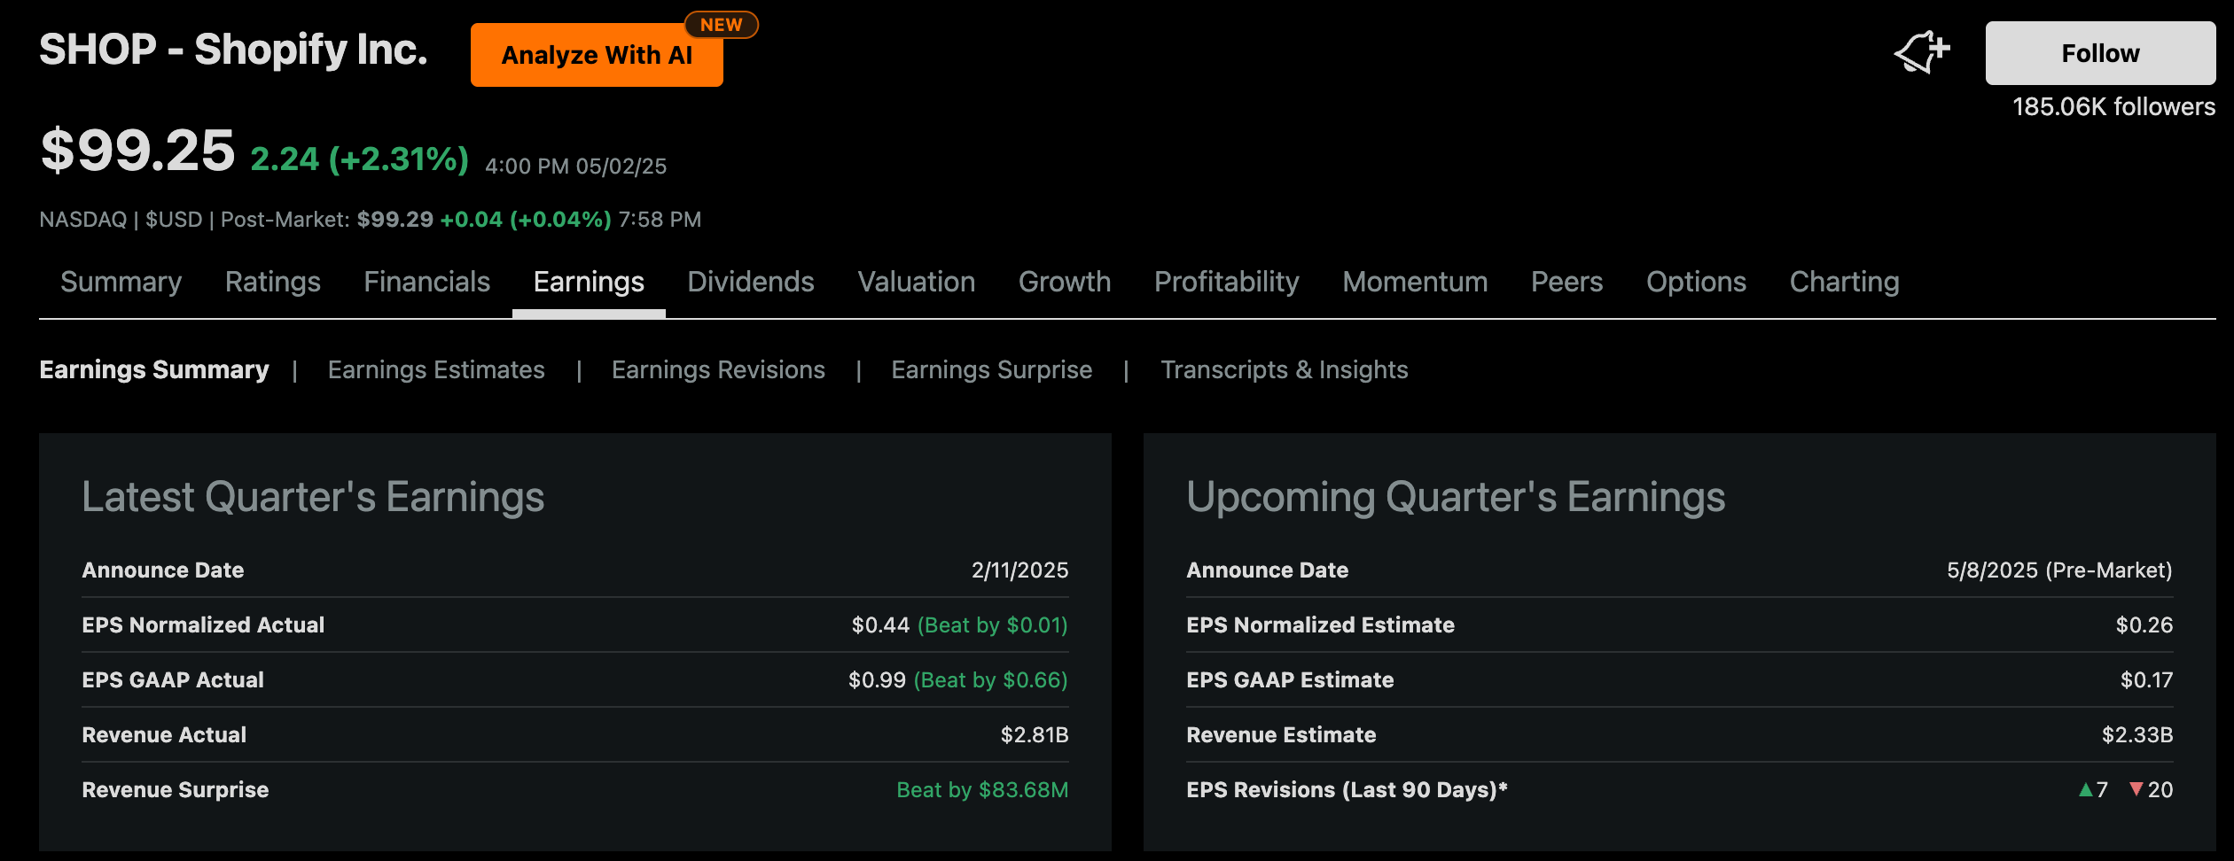Click the 4:00 PM 05/02/25 timestamp
Viewport: 2234px width, 861px height.
pyautogui.click(x=575, y=167)
